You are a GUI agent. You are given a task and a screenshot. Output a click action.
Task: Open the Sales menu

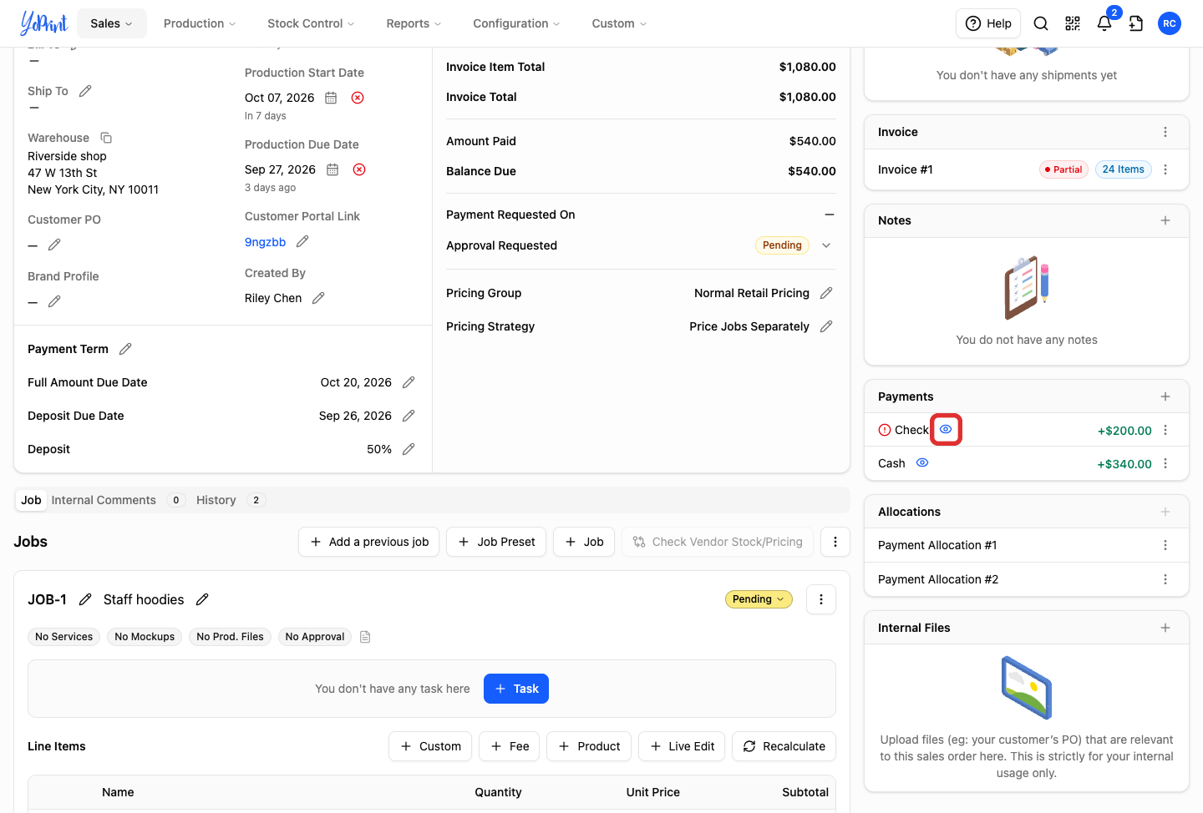(x=112, y=23)
